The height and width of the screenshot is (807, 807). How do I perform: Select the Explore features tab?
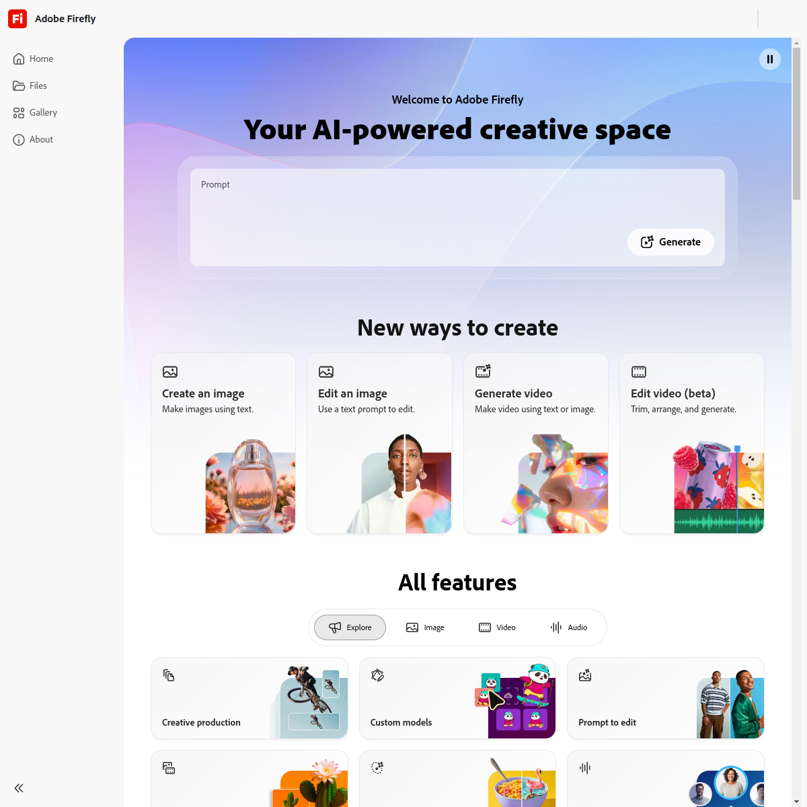pos(350,627)
